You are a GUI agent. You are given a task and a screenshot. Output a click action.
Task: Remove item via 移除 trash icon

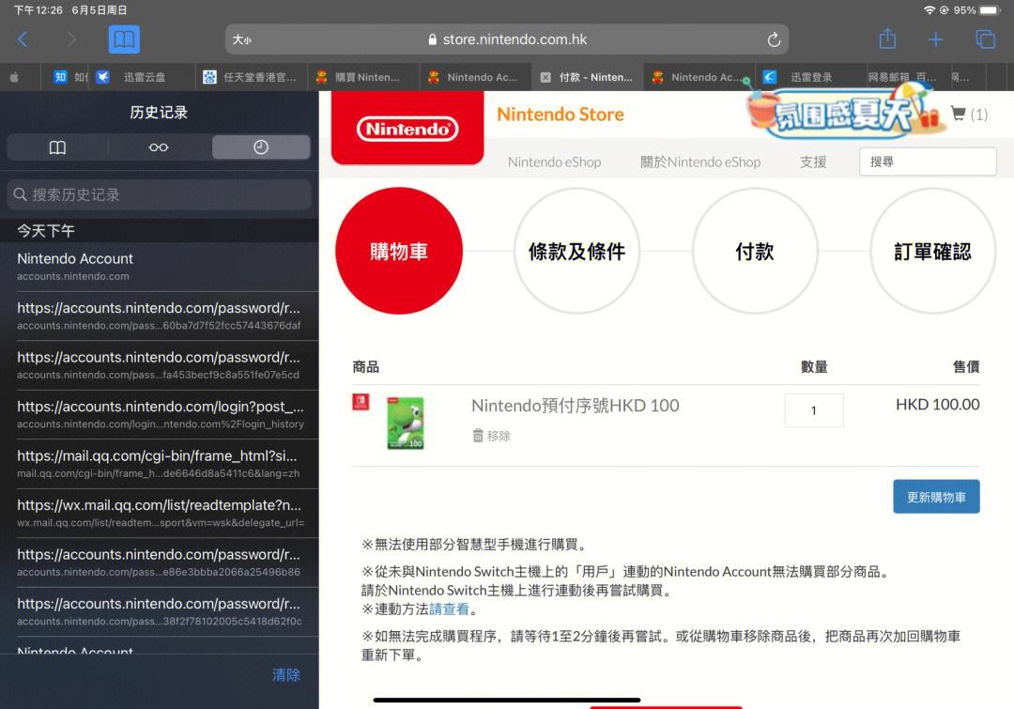[x=491, y=436]
